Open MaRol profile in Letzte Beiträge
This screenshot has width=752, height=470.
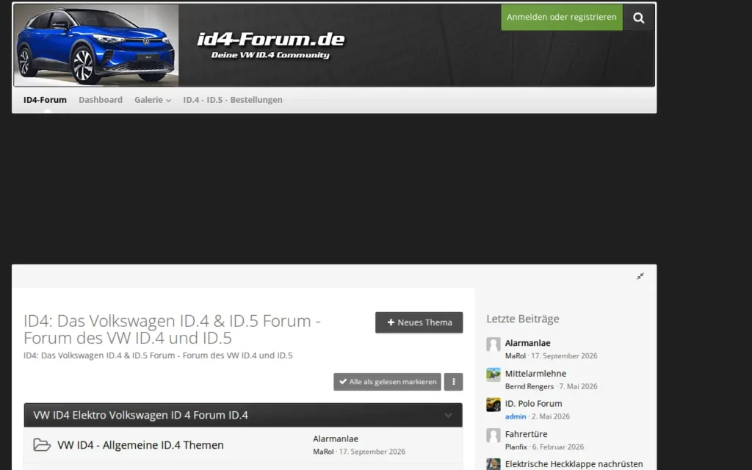click(x=515, y=356)
